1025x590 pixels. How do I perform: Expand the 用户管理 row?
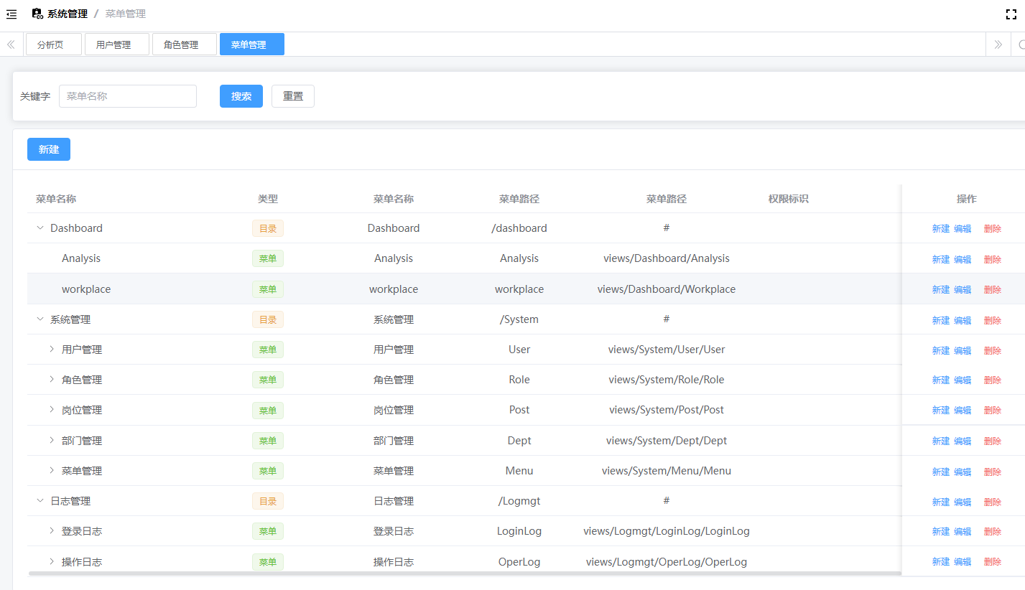click(x=52, y=349)
